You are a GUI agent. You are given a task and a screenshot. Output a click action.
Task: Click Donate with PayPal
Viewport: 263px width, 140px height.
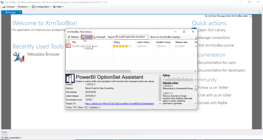pos(212,103)
